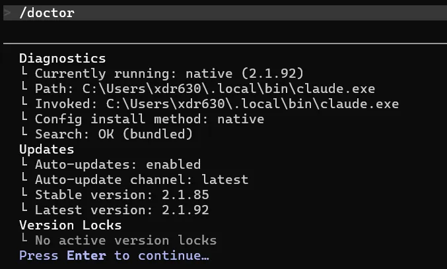Click the Auto-update channel: latest line
Image resolution: width=447 pixels, height=269 pixels.
pos(141,179)
